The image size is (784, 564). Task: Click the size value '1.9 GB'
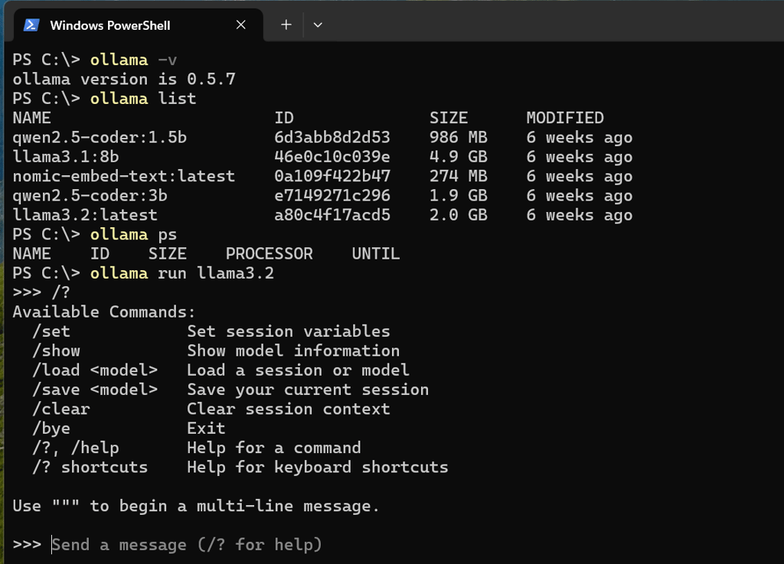click(459, 196)
